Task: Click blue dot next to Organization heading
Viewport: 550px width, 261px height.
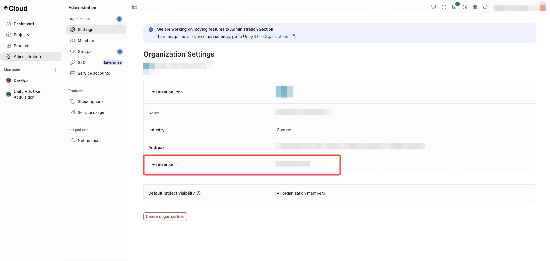Action: pyautogui.click(x=119, y=19)
